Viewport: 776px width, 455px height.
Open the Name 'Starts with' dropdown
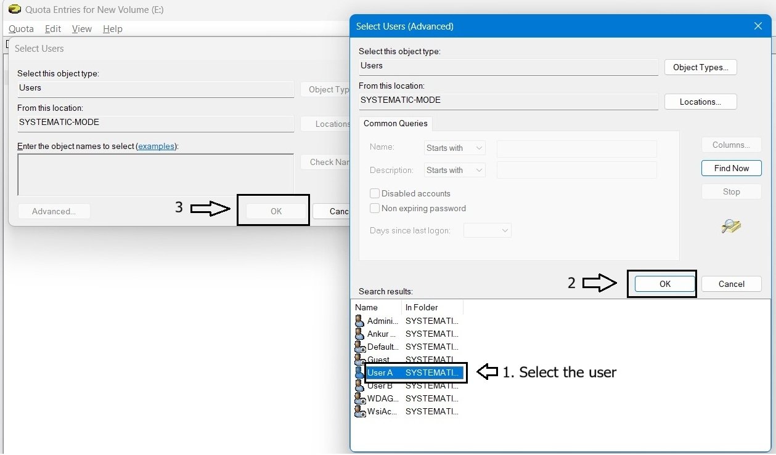tap(454, 148)
